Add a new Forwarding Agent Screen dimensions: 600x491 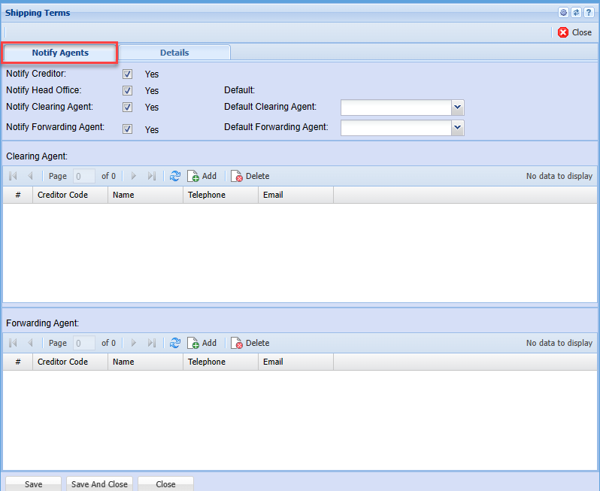point(202,343)
